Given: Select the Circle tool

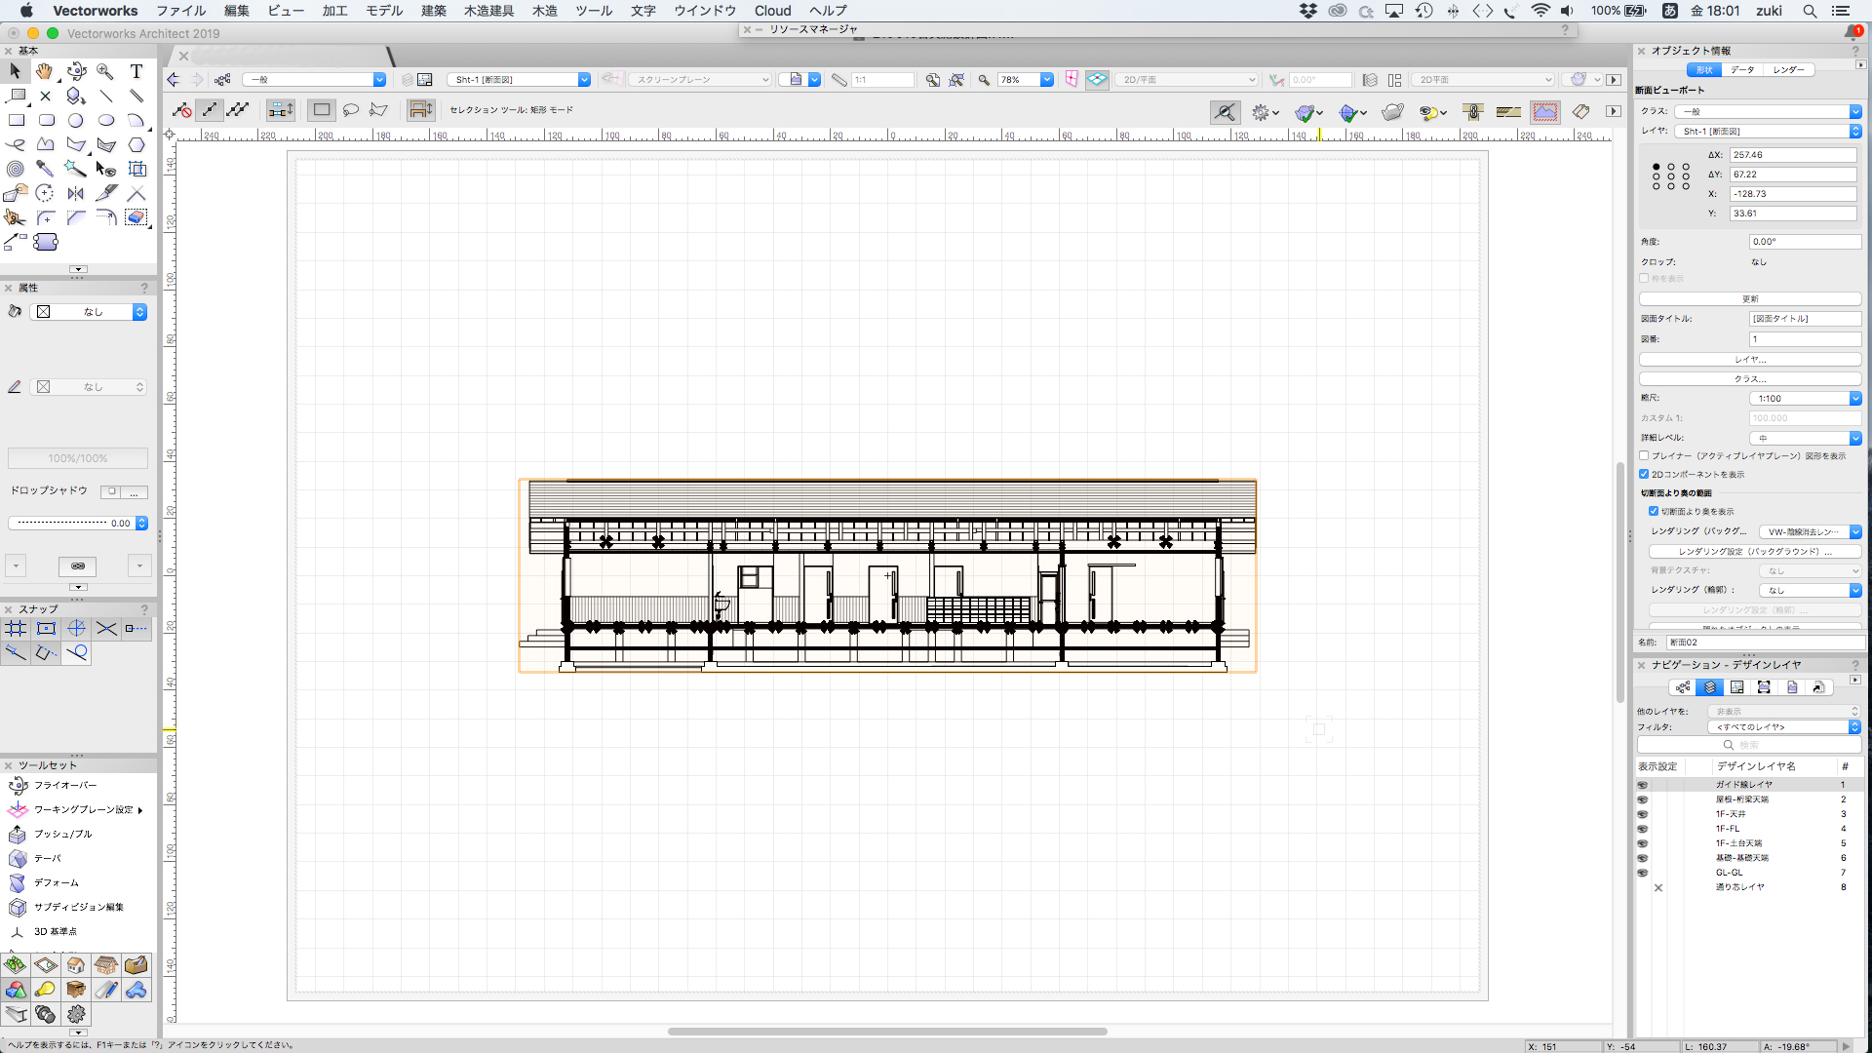Looking at the screenshot, I should pyautogui.click(x=76, y=120).
